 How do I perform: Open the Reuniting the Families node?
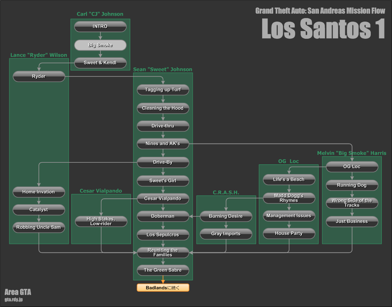tap(163, 253)
